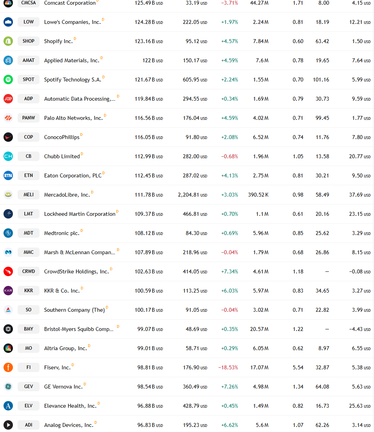Click the 25.63 USD EPS value
The width and height of the screenshot is (374, 432).
[360, 406]
